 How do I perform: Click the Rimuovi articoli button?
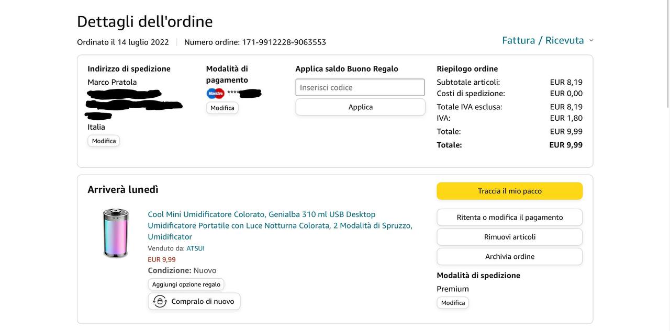[x=509, y=237]
